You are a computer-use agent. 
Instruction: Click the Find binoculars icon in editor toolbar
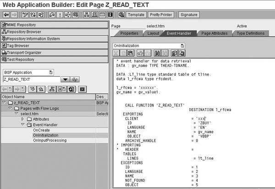point(157,53)
